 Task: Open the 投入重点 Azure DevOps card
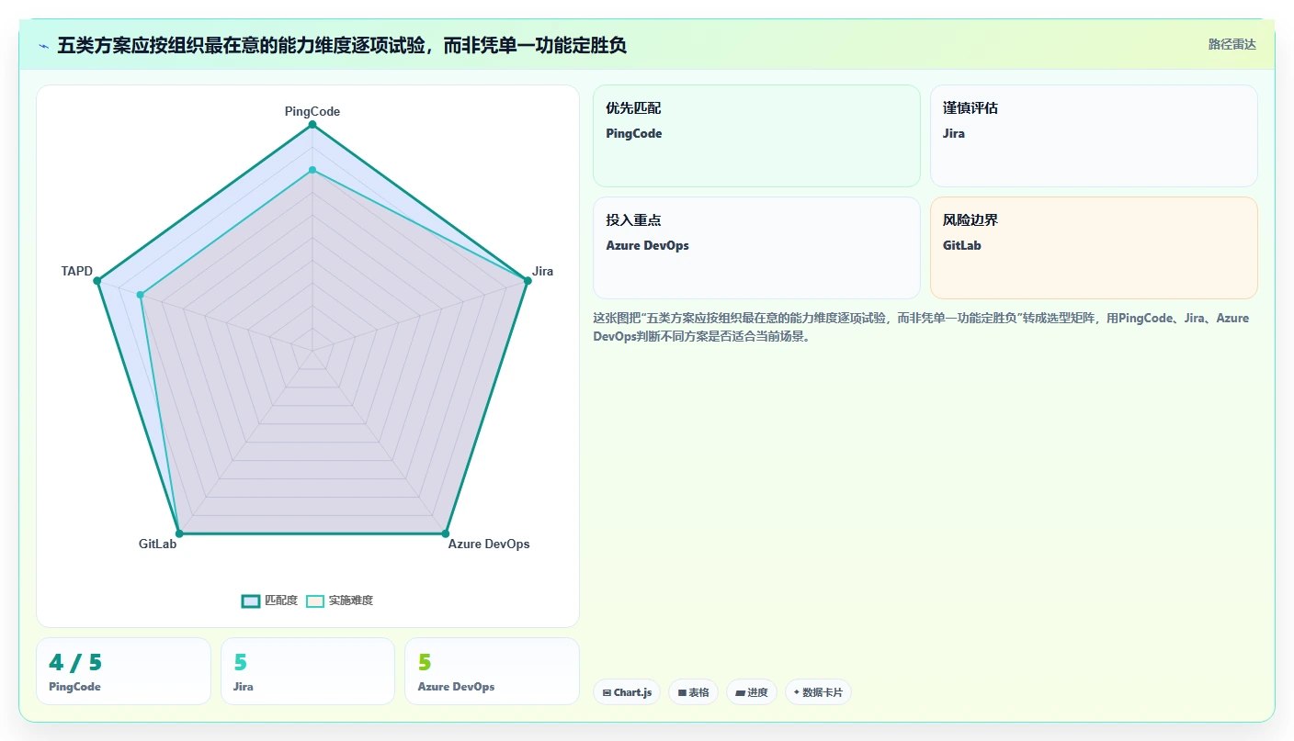coord(756,248)
